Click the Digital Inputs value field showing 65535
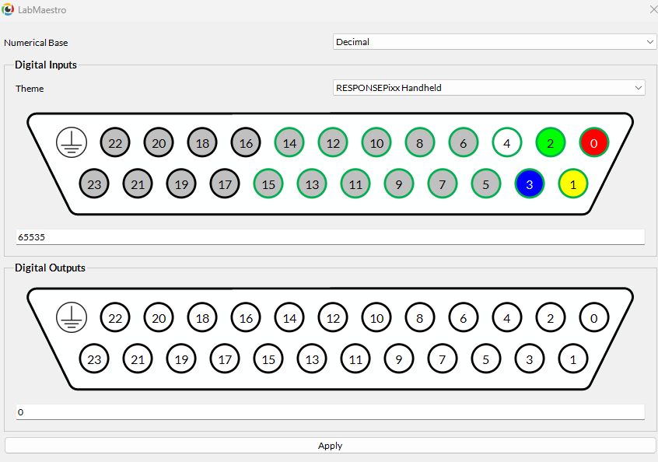The image size is (658, 462). click(x=330, y=236)
